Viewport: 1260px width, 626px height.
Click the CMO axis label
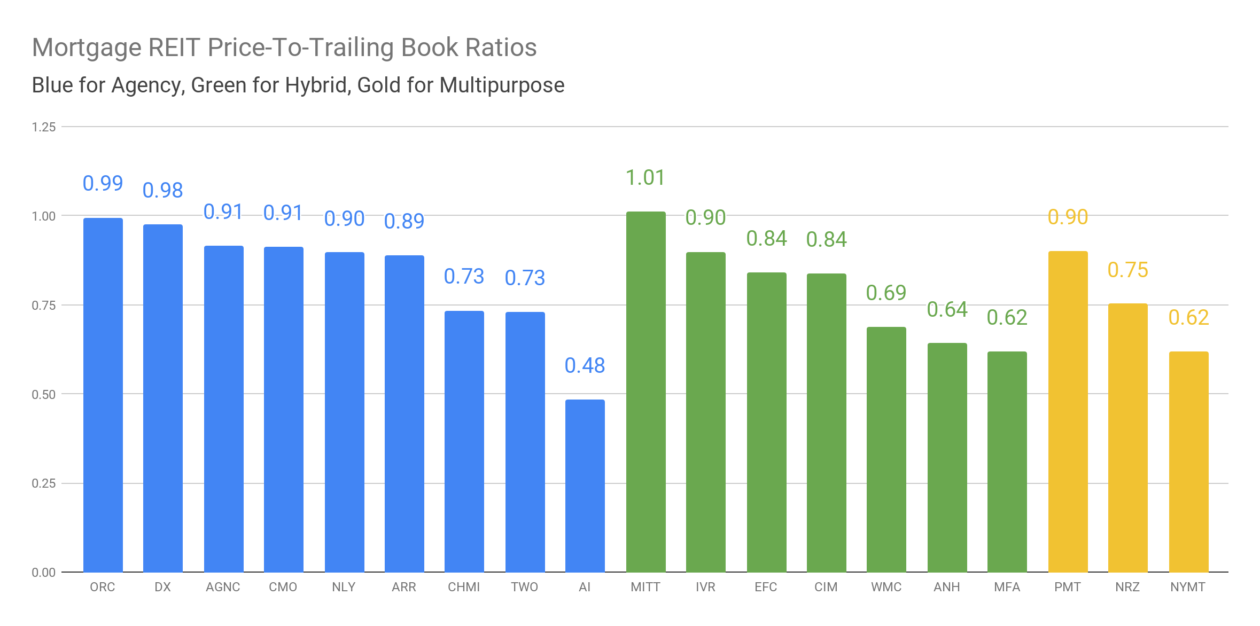(283, 587)
